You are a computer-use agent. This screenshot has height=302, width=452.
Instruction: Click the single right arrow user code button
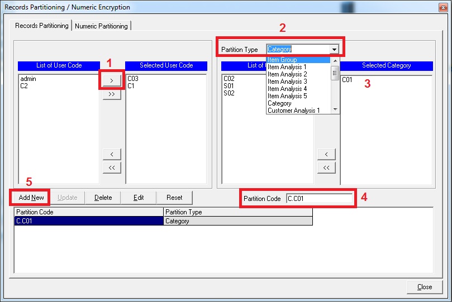[112, 81]
